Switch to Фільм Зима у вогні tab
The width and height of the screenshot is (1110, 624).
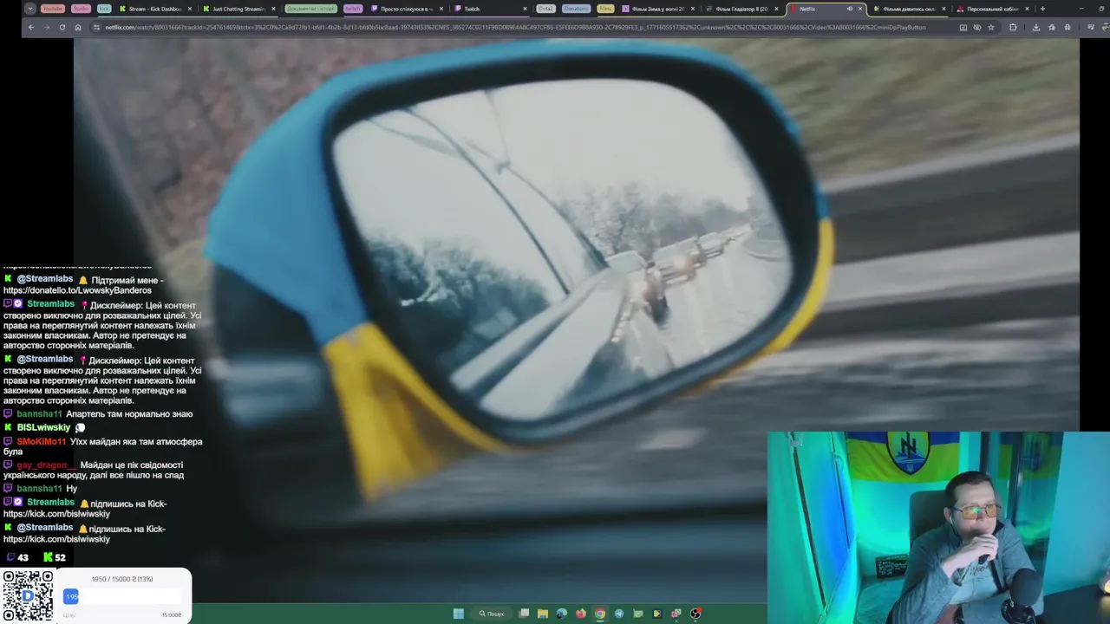tap(657, 9)
